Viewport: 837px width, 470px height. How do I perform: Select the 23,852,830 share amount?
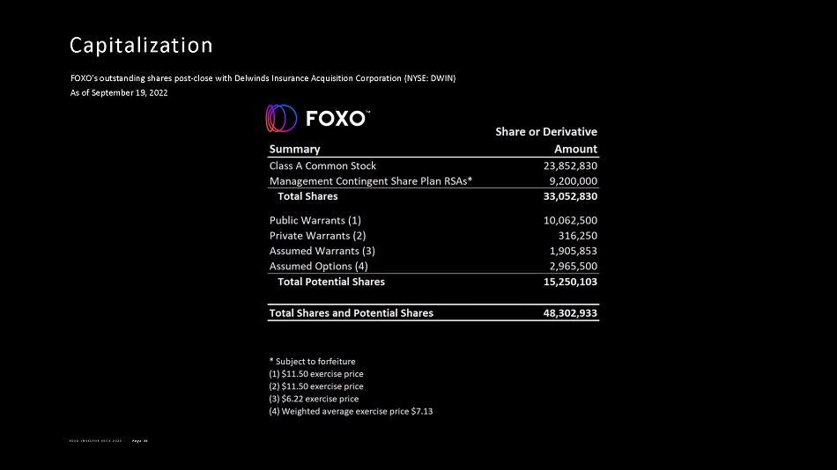tap(570, 166)
